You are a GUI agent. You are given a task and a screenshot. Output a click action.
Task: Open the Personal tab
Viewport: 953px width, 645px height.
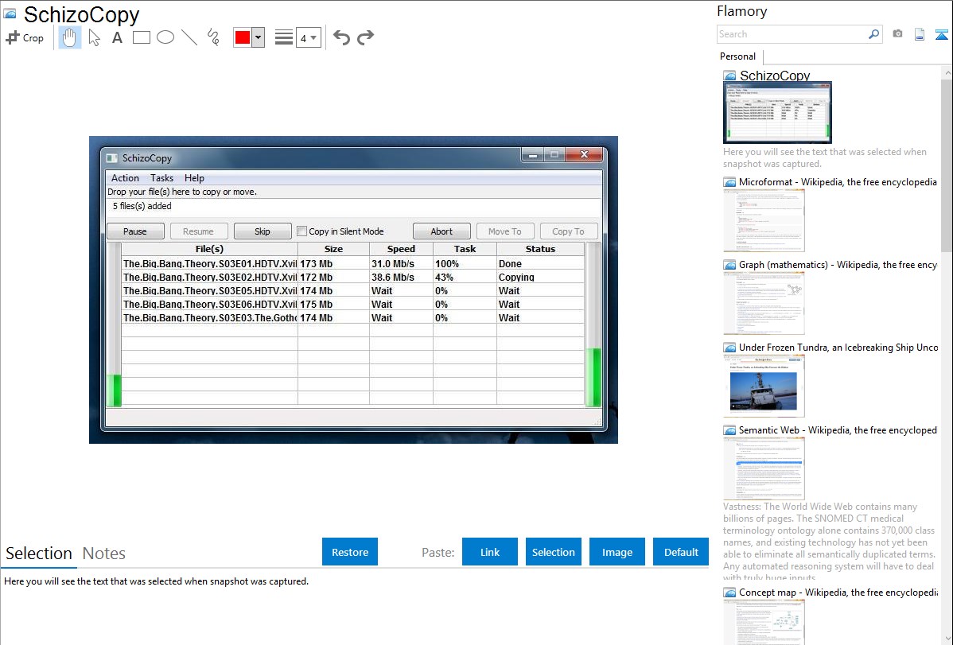click(738, 56)
